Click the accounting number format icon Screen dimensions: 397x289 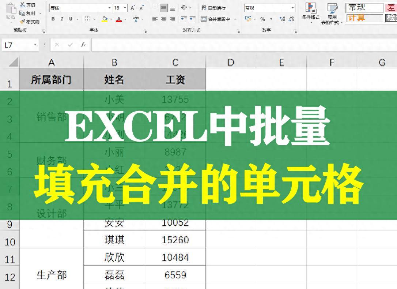click(x=248, y=19)
